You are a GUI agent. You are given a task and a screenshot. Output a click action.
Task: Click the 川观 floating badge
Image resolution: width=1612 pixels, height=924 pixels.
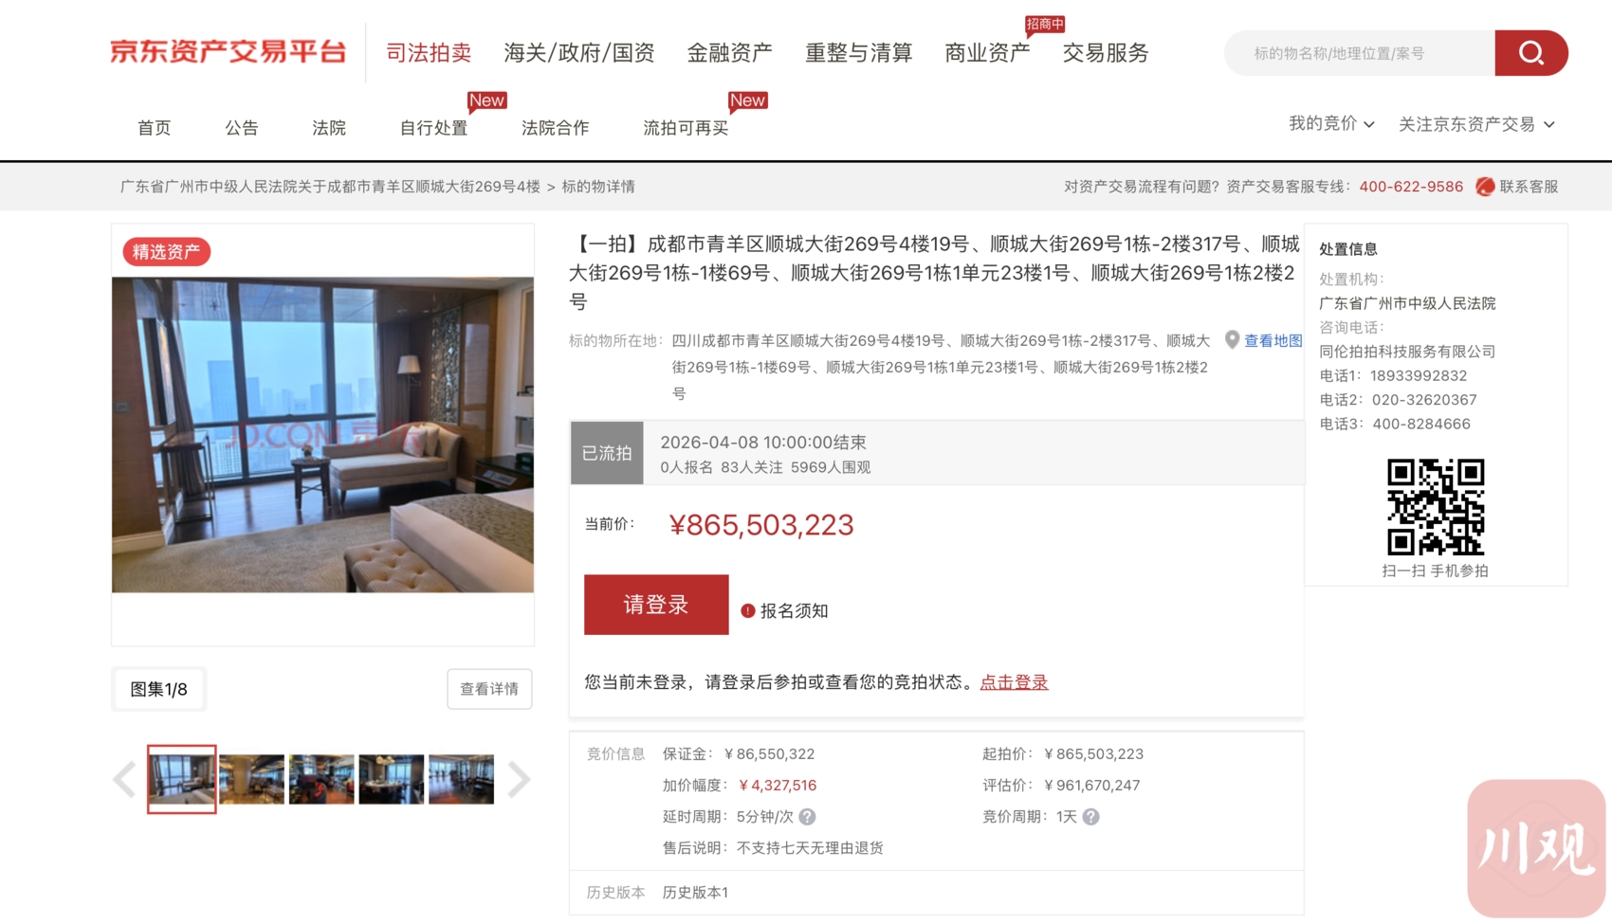coord(1535,847)
